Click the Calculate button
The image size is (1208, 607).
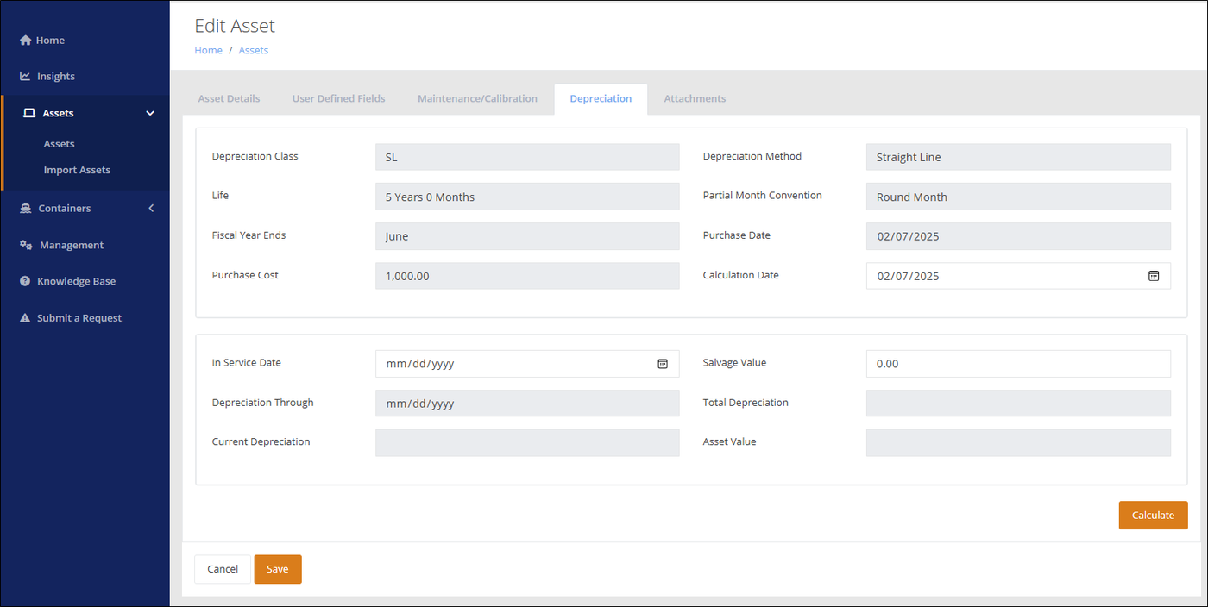(1153, 515)
